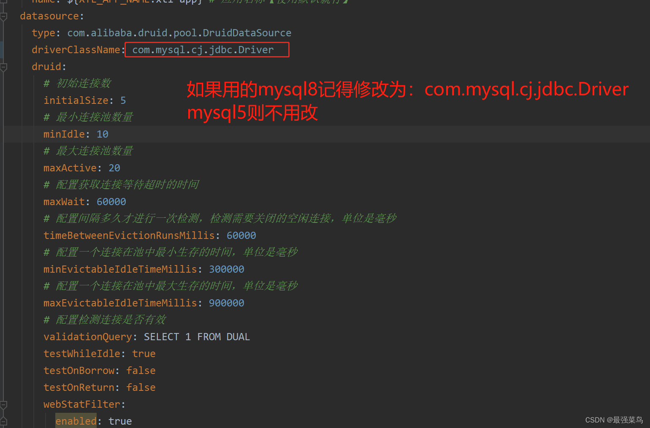Viewport: 650px width, 428px height.
Task: Click the testWhileIdle value true
Action: (144, 354)
